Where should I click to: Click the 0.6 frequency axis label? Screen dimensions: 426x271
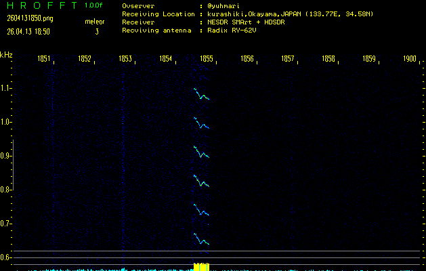tap(6, 257)
